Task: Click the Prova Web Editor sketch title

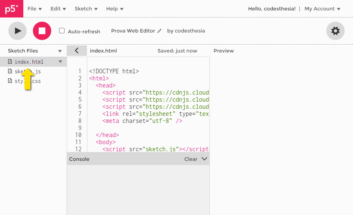Action: 133,31
